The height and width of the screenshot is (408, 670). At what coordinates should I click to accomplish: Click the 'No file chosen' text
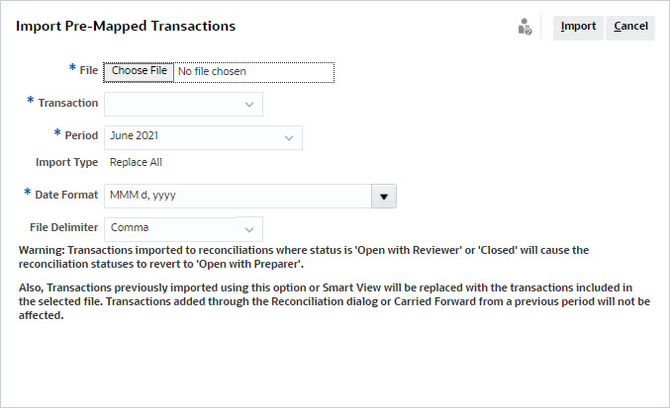coord(212,71)
